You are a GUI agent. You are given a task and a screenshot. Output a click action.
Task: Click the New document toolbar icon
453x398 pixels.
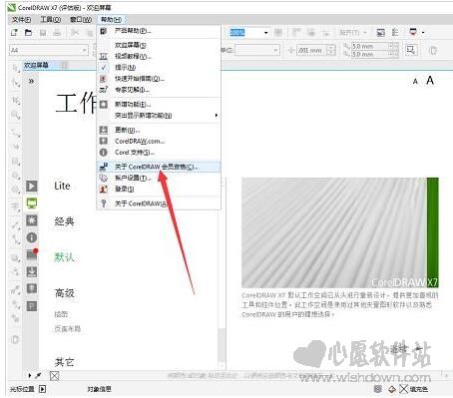(14, 33)
